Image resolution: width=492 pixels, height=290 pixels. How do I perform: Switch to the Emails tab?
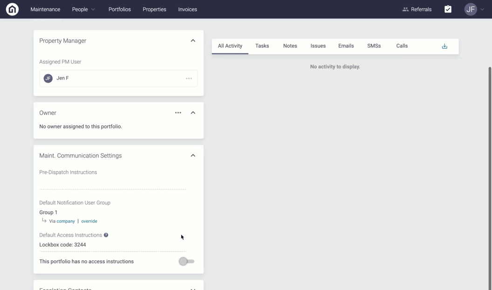click(346, 46)
